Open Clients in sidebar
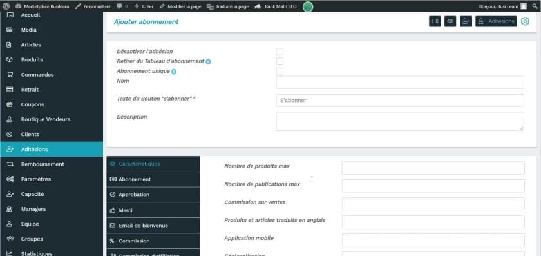The image size is (541, 256). point(52,134)
